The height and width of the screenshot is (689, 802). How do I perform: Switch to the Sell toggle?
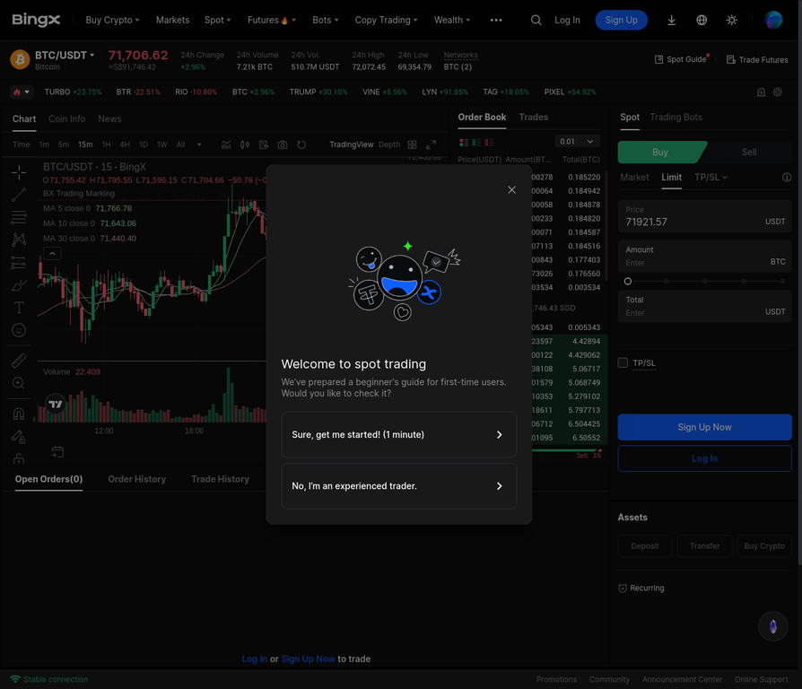coord(749,153)
